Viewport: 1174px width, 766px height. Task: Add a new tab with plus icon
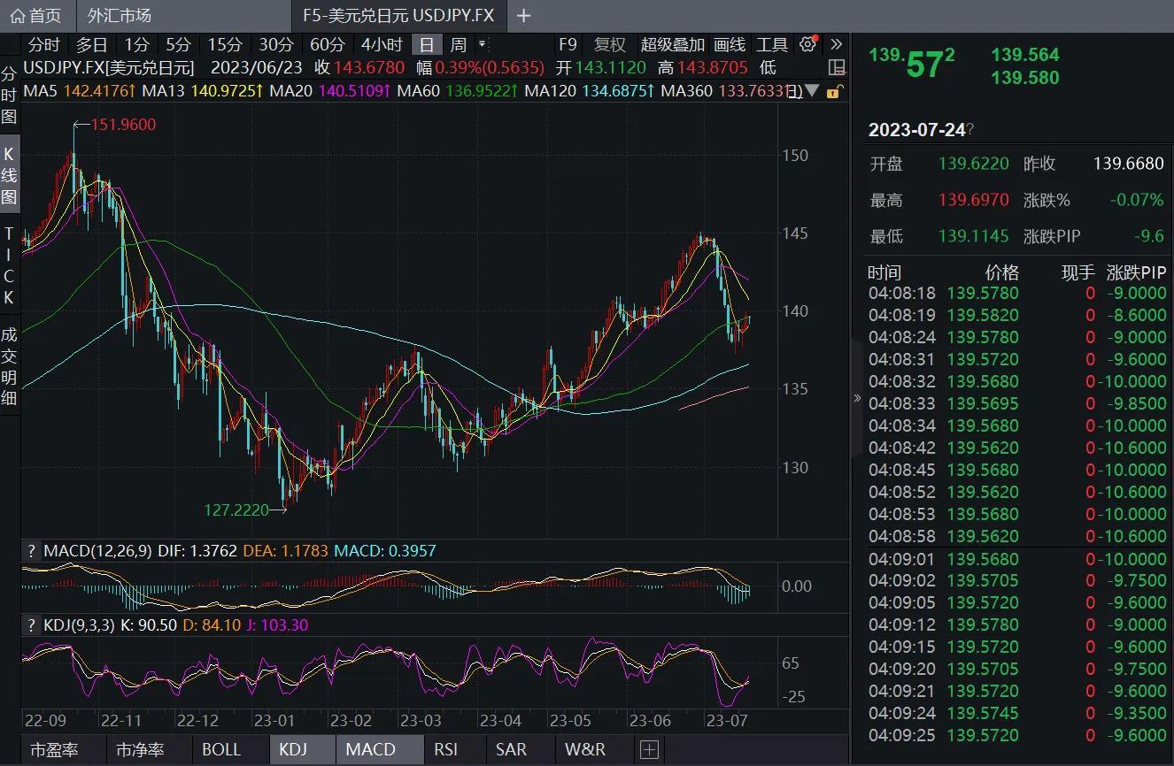pyautogui.click(x=523, y=15)
